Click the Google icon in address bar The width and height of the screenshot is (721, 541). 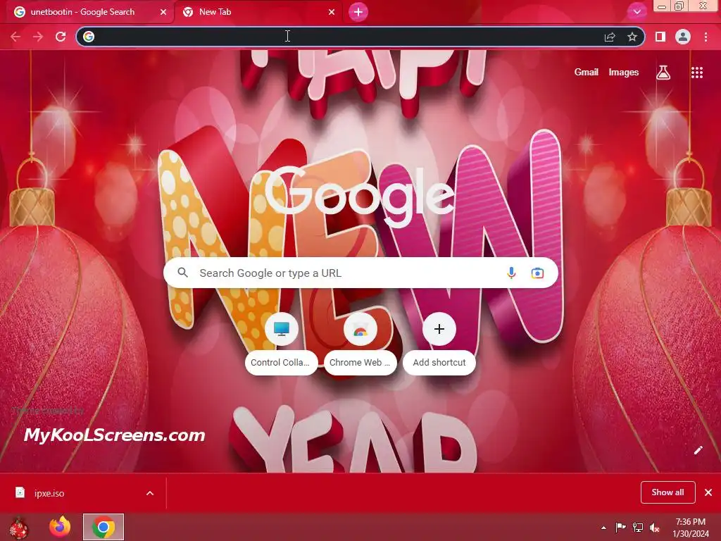click(89, 37)
